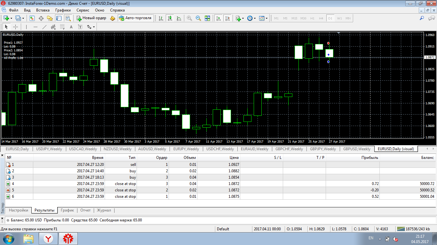This screenshot has width=437, height=245.
Task: Expand the profiles dropdown arrow
Action: pyautogui.click(x=23, y=18)
